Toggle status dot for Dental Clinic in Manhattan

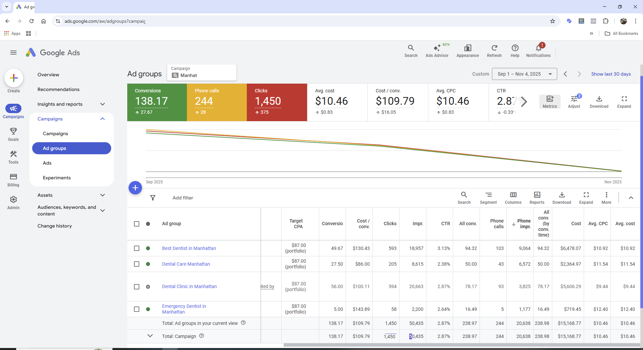click(x=148, y=287)
